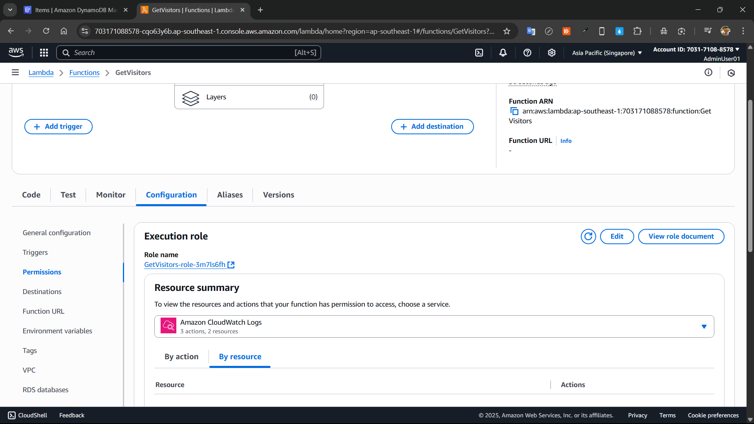Open the tab search dropdown arrow

tap(10, 10)
